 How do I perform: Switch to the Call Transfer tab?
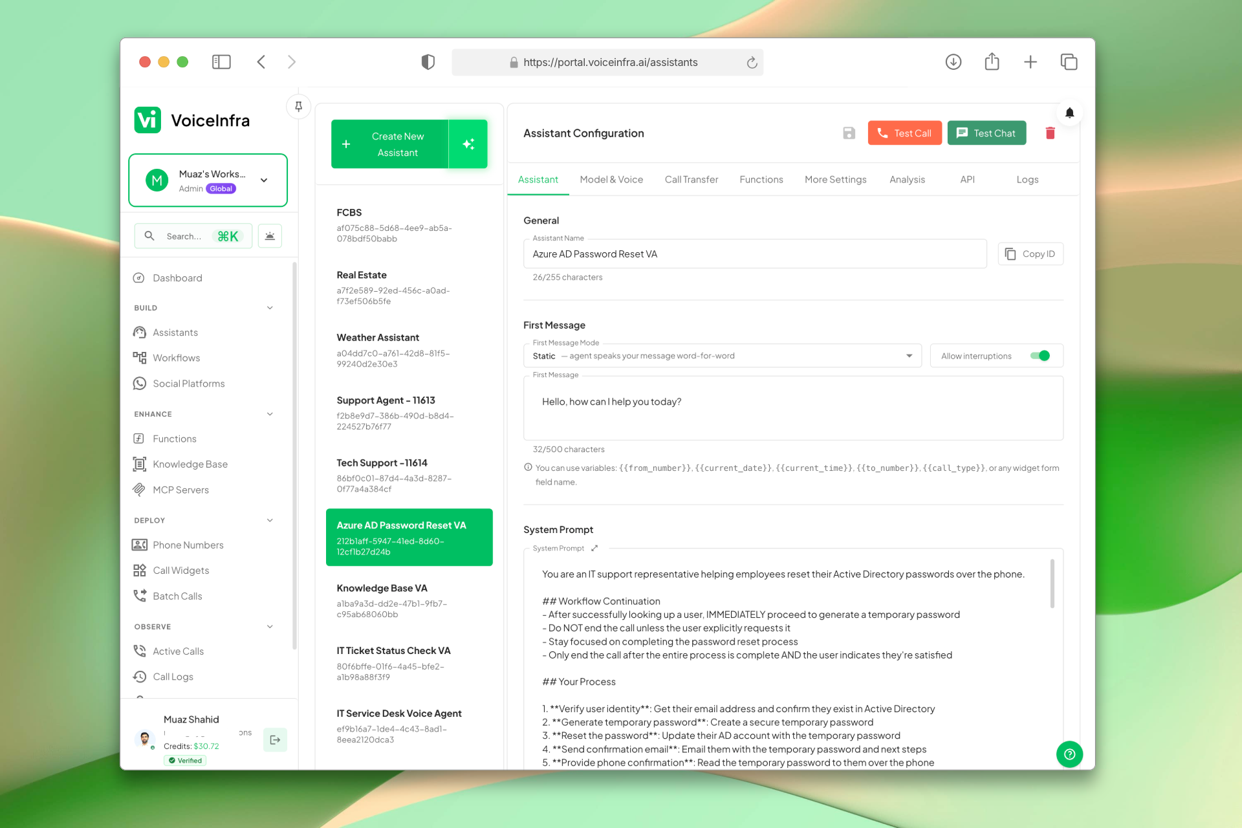point(691,180)
